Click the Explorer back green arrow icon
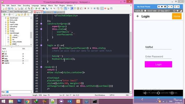Viewport: 185px width, 104px height. coord(4,14)
